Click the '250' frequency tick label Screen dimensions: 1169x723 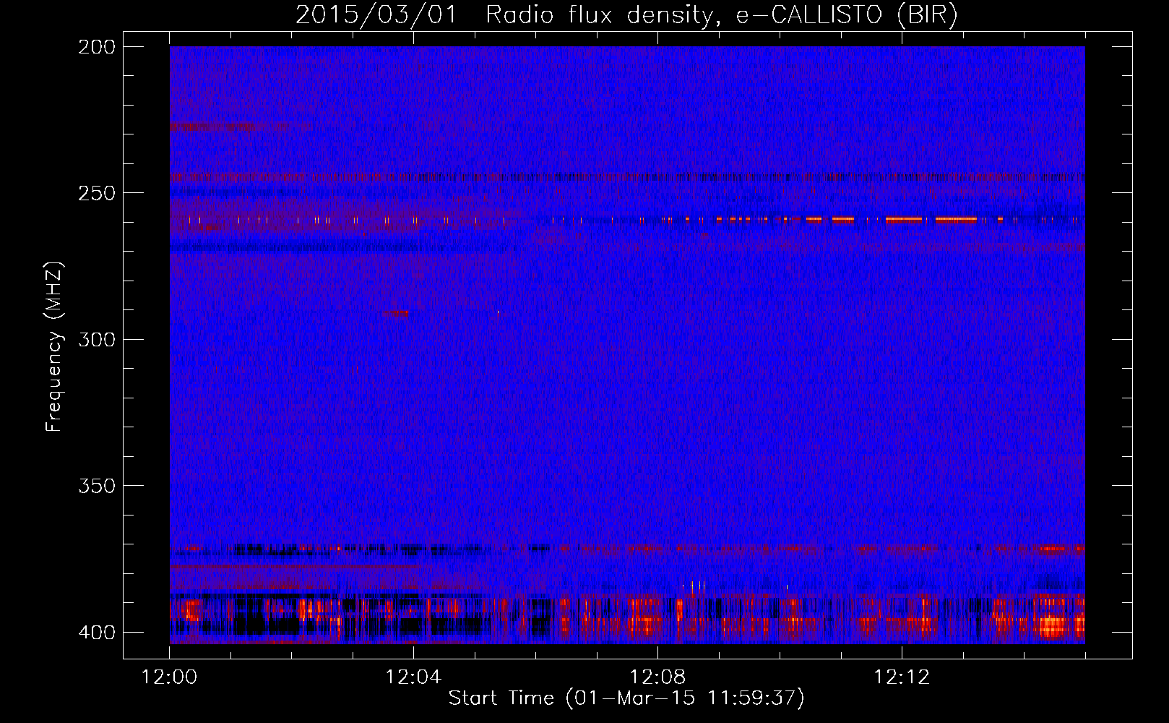[96, 193]
